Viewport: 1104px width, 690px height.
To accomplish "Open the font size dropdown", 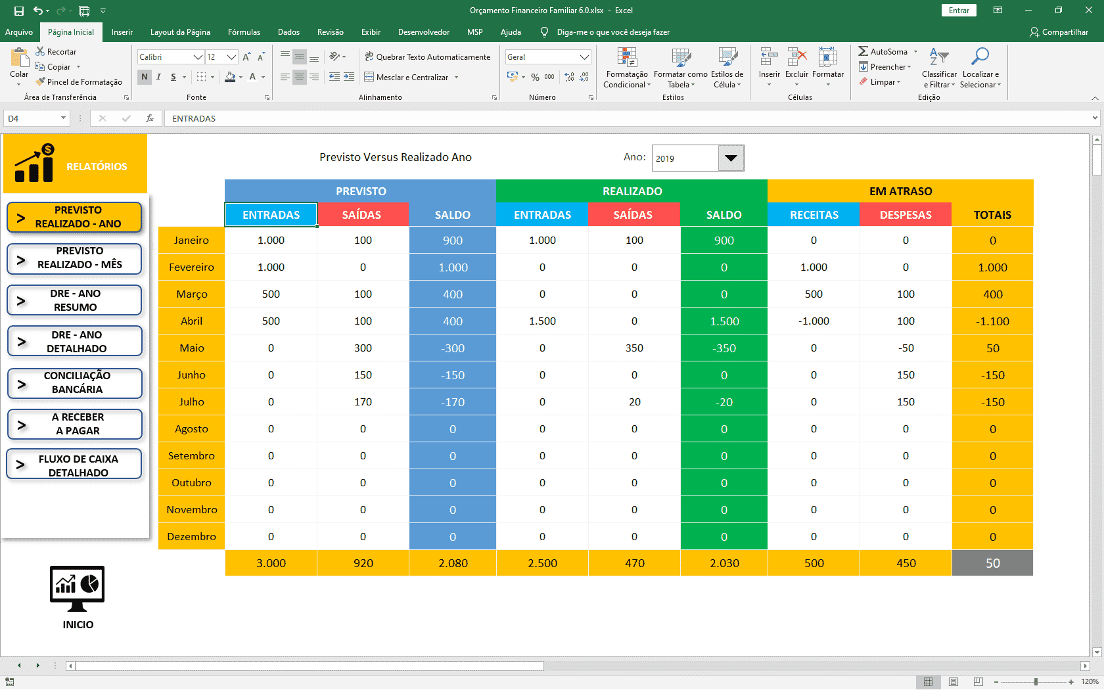I will 231,57.
